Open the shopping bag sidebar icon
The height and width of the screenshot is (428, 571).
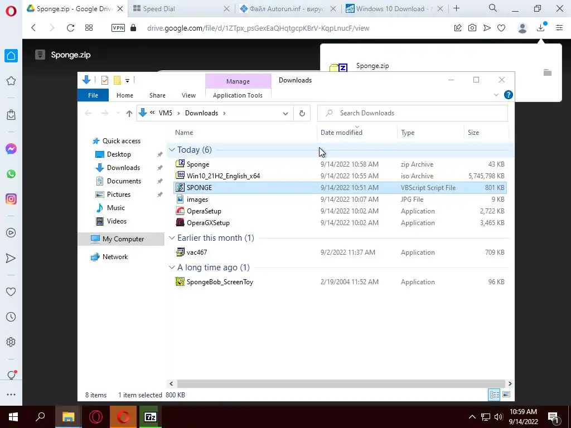[11, 115]
